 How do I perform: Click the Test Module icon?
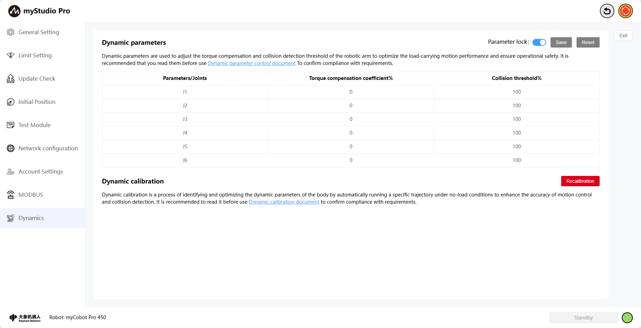[x=11, y=125]
